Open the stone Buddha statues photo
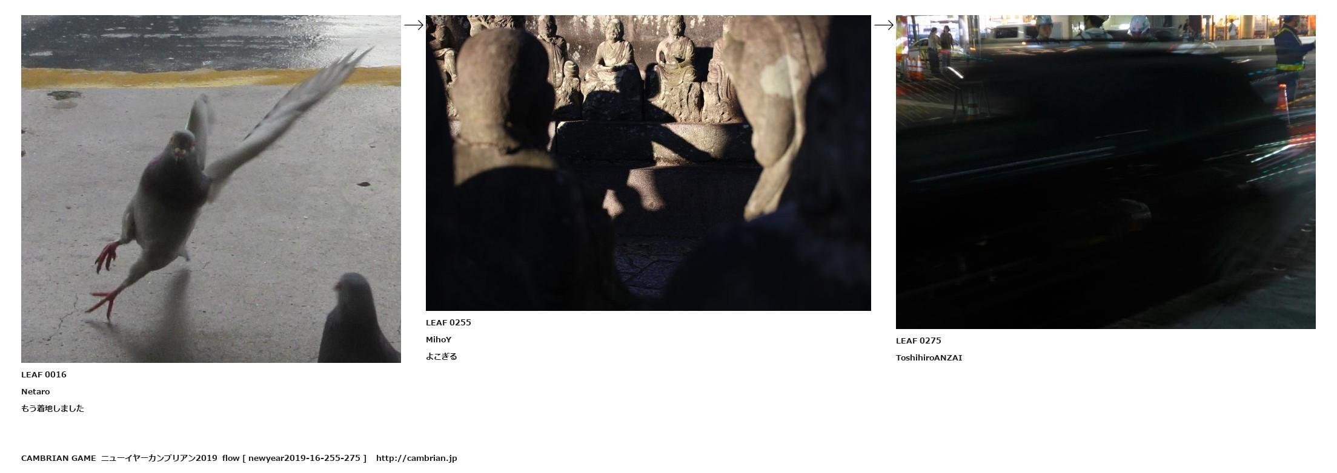The width and height of the screenshot is (1337, 473). point(648,163)
